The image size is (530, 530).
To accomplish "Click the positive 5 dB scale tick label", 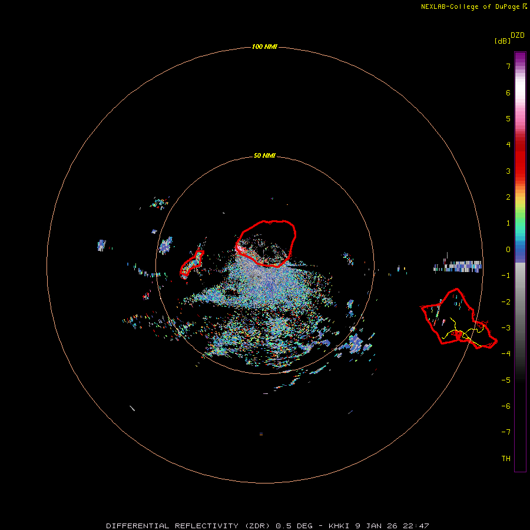I will coord(508,118).
